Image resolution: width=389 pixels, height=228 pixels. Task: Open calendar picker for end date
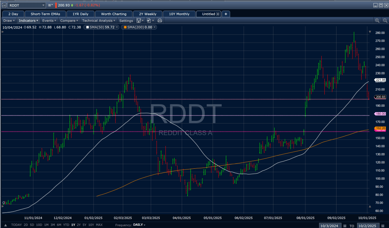tap(383, 226)
